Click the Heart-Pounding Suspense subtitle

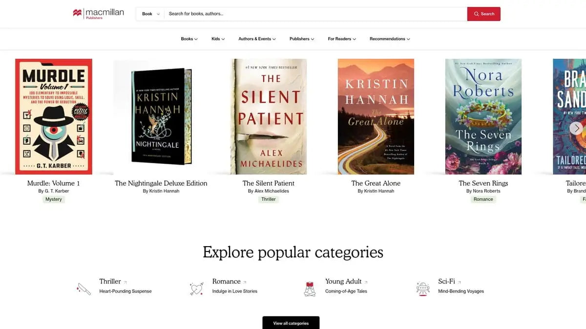pyautogui.click(x=126, y=291)
